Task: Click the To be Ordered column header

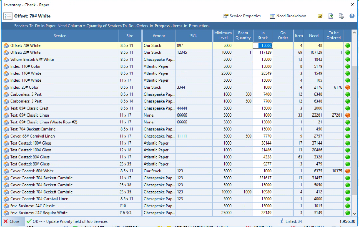Action: coord(334,36)
